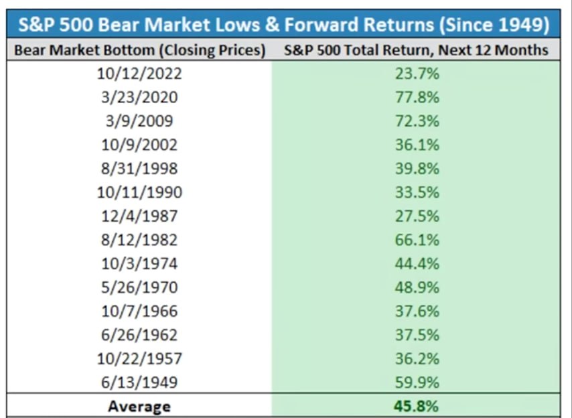Click the 10/22/1957 date cell
The height and width of the screenshot is (418, 572).
click(x=139, y=359)
